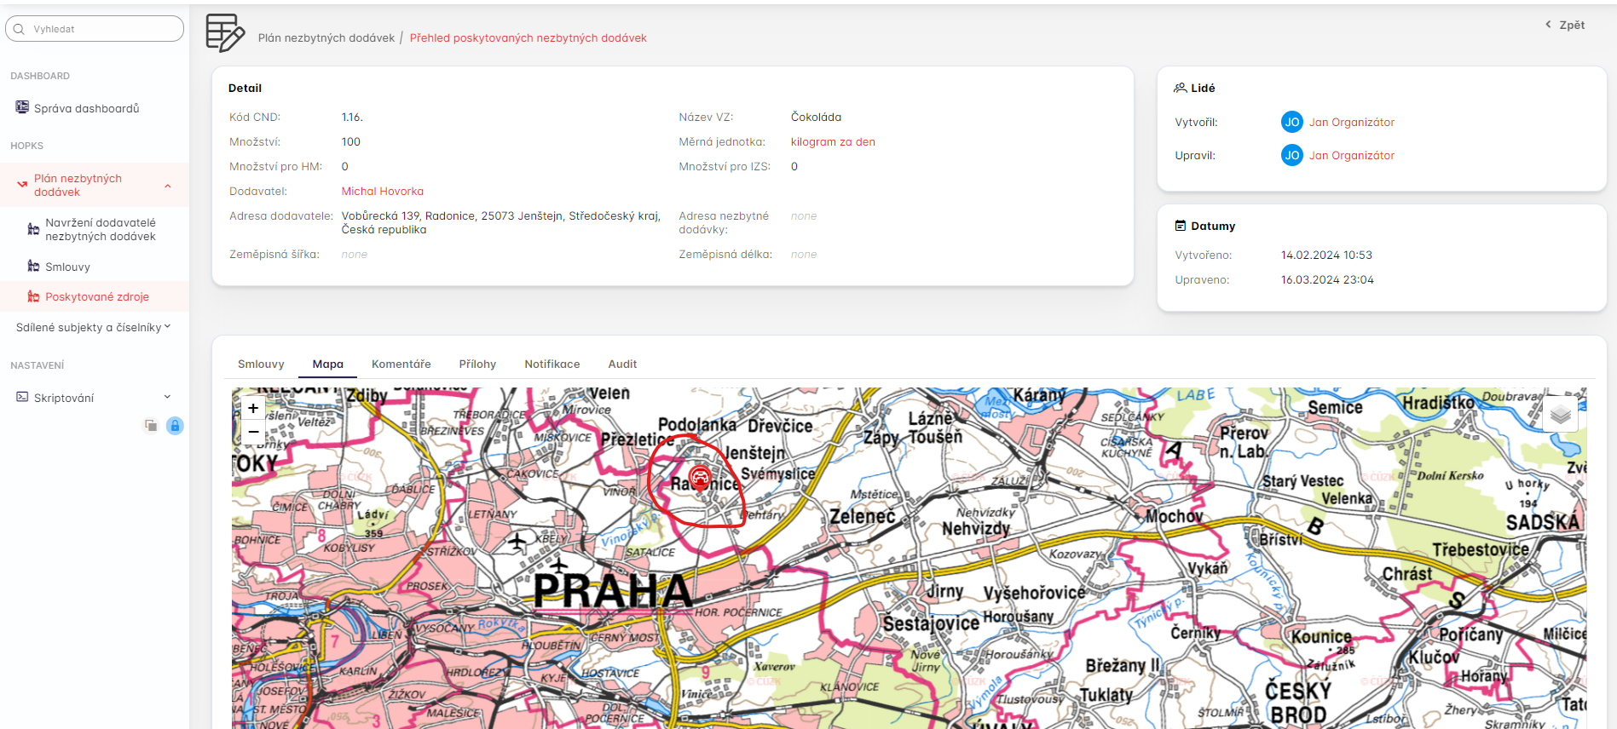
Task: Expand the Skriptování section
Action: (x=167, y=397)
